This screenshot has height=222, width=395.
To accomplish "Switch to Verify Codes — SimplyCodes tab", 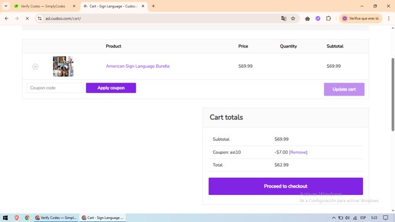I will pos(43,6).
